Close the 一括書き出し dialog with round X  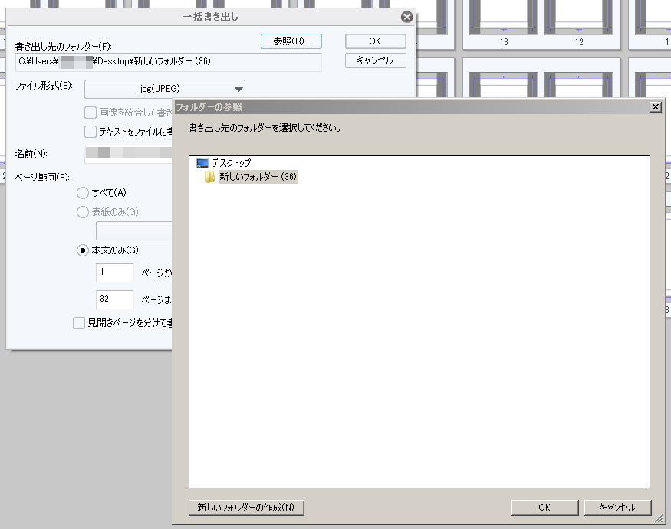[x=406, y=17]
